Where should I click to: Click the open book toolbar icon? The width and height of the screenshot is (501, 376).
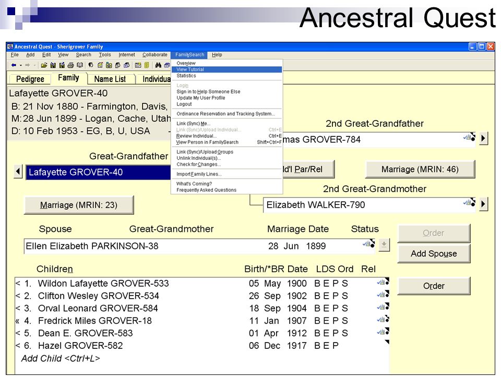tap(80, 65)
